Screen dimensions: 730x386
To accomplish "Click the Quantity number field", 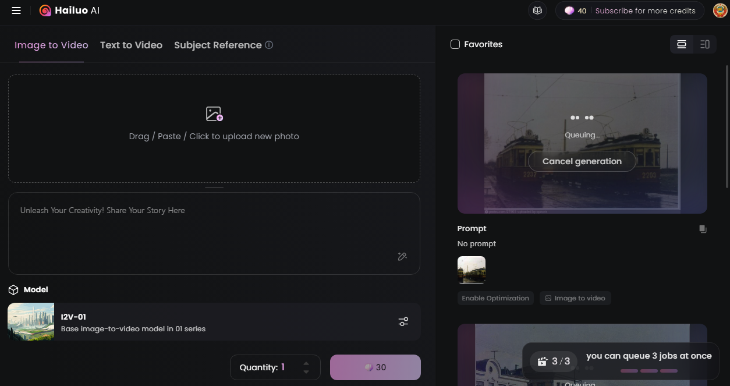I will (x=275, y=367).
